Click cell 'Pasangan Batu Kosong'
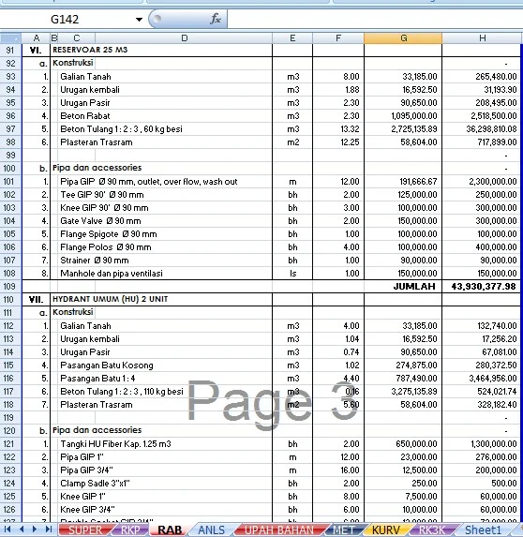 click(107, 365)
